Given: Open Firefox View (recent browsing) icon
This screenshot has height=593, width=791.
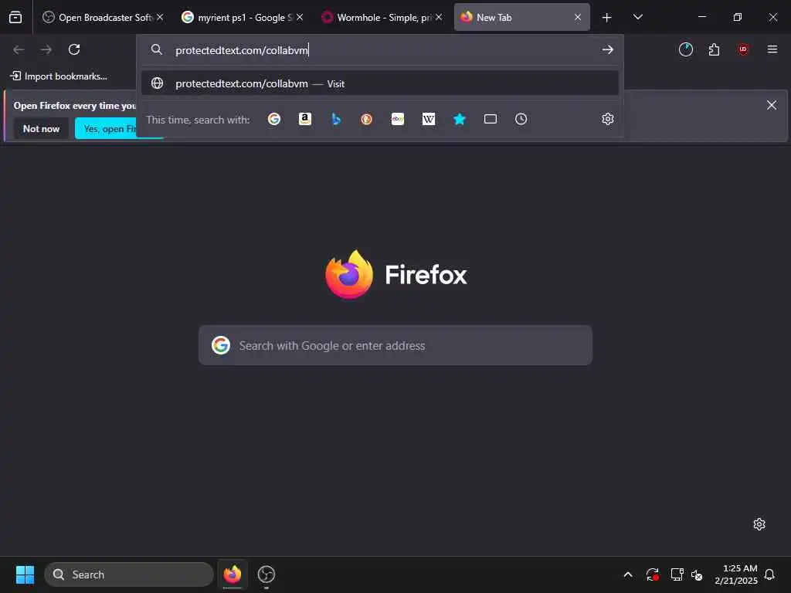Looking at the screenshot, I should point(15,17).
